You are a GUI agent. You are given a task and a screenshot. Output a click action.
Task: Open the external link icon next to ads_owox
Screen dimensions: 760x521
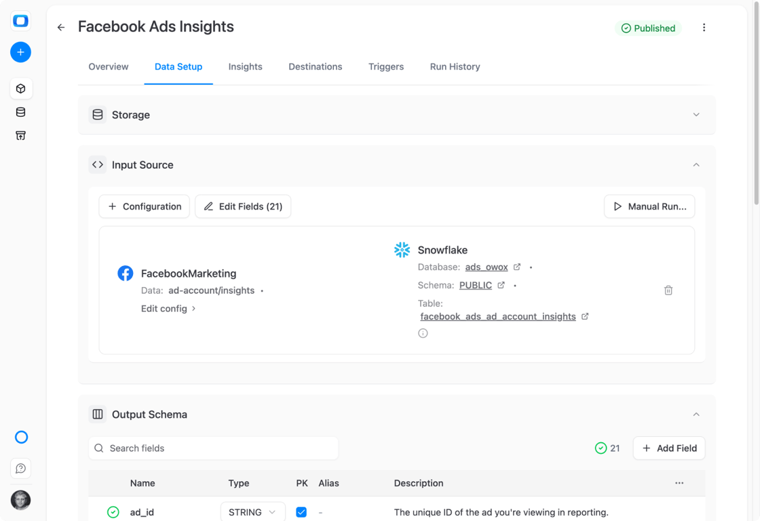tap(517, 267)
